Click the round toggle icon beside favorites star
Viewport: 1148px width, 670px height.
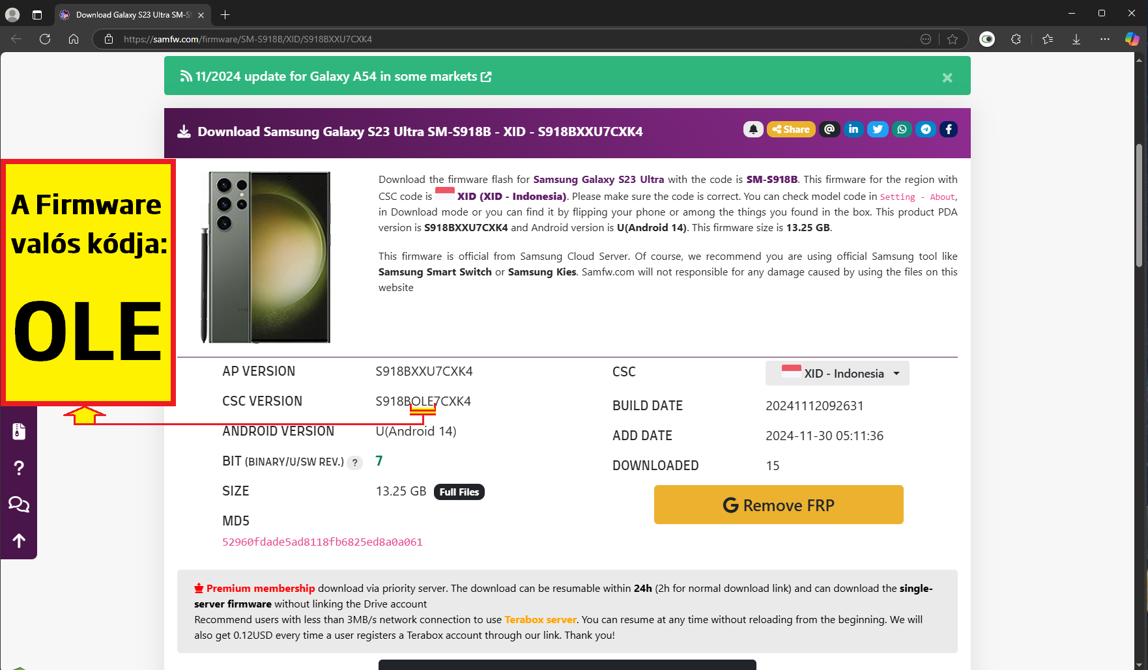pyautogui.click(x=987, y=39)
